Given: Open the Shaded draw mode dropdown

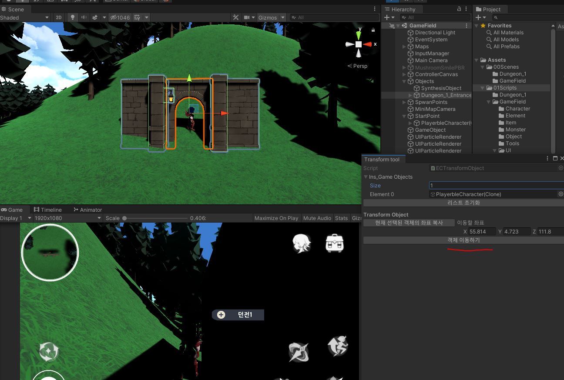Looking at the screenshot, I should point(25,17).
